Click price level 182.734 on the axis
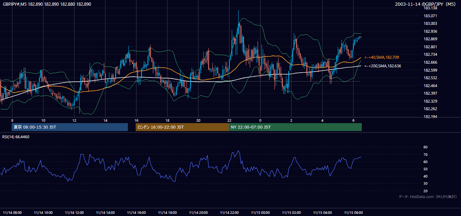This screenshot has width=461, height=216. (x=430, y=54)
